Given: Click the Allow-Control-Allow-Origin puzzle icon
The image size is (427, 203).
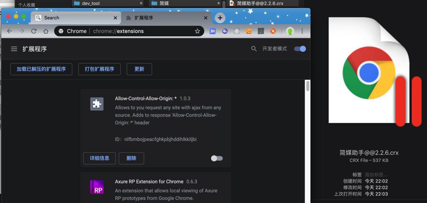Looking at the screenshot, I should pyautogui.click(x=97, y=104).
